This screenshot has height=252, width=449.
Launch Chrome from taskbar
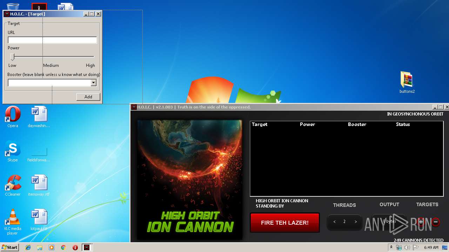63,247
